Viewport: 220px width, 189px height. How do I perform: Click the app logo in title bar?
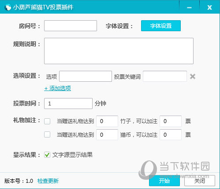tap(8, 7)
